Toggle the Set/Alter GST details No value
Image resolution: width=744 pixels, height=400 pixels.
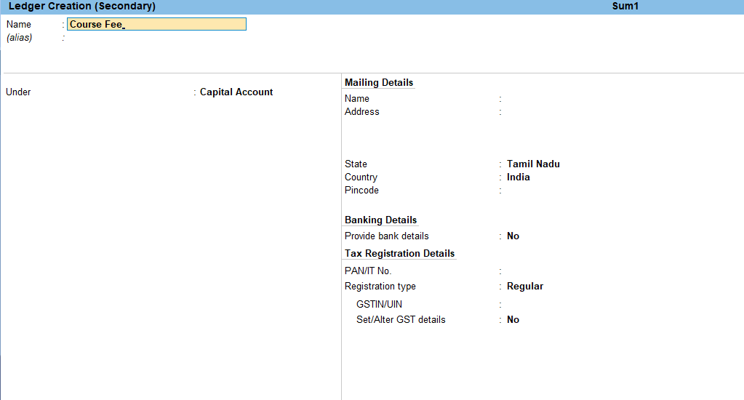click(513, 320)
